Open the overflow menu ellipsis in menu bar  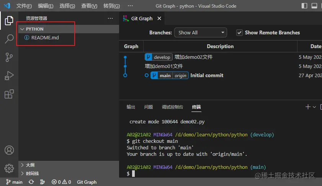(x=130, y=6)
